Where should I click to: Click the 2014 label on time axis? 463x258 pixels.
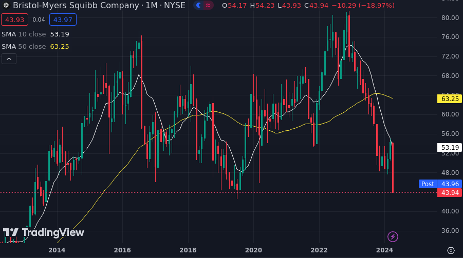(57, 250)
